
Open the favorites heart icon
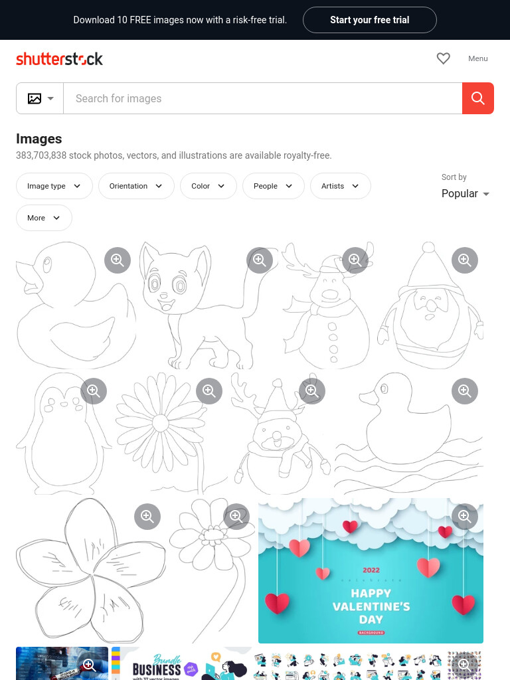(x=443, y=58)
